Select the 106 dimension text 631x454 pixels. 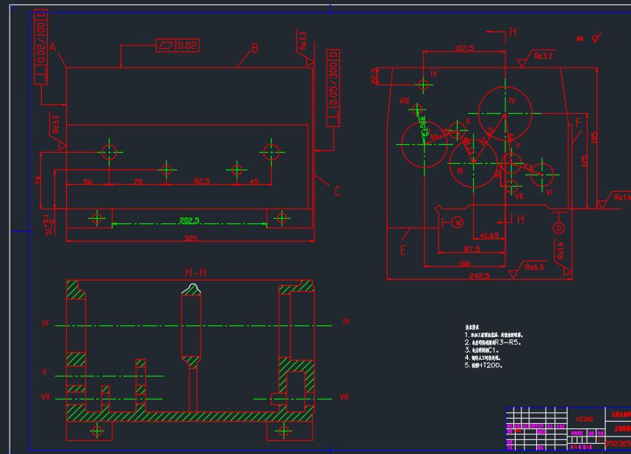464,263
